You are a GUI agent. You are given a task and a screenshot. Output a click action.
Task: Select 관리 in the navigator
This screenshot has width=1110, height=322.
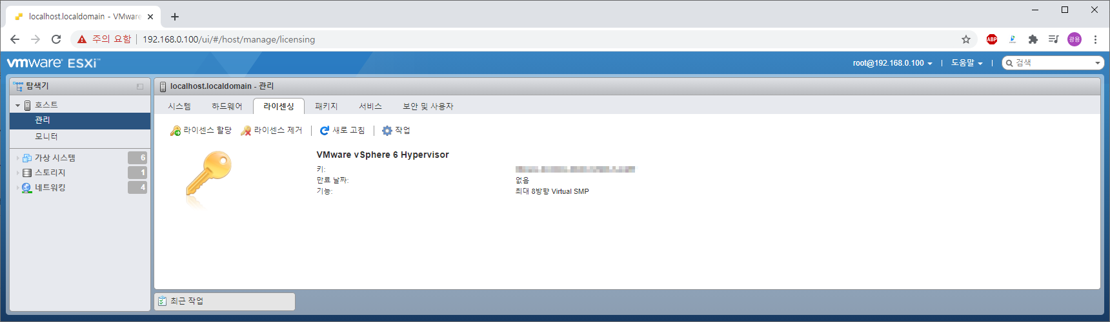pyautogui.click(x=80, y=120)
